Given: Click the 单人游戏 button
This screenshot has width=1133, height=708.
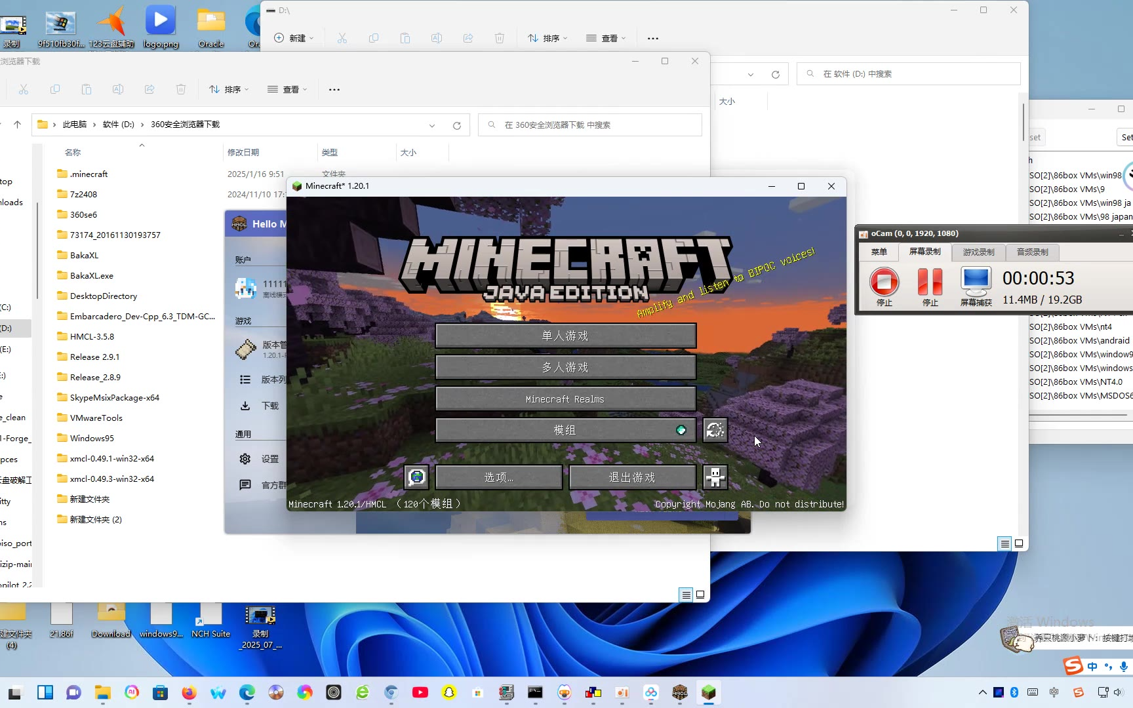Looking at the screenshot, I should tap(565, 336).
